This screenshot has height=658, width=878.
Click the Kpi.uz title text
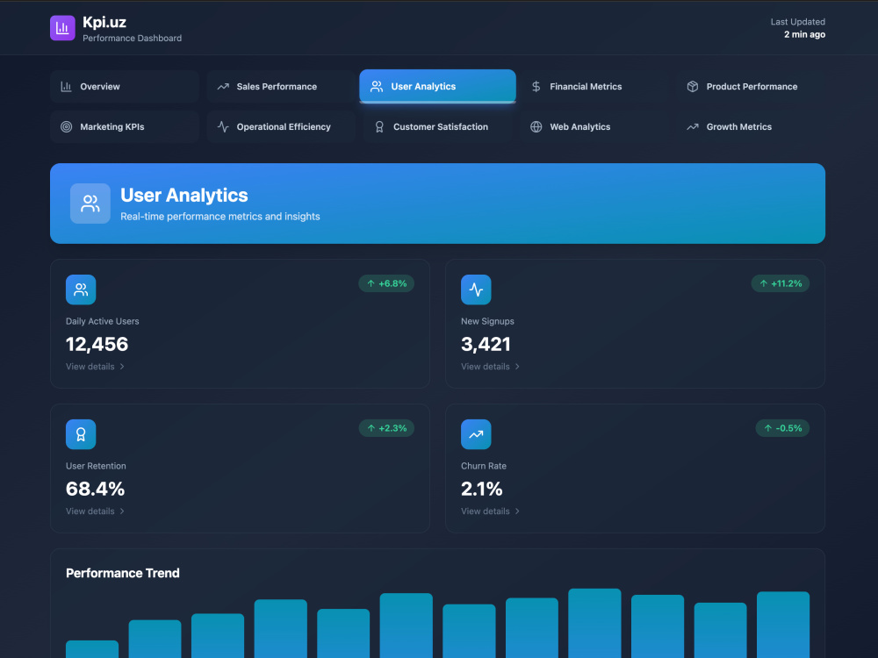pyautogui.click(x=104, y=23)
